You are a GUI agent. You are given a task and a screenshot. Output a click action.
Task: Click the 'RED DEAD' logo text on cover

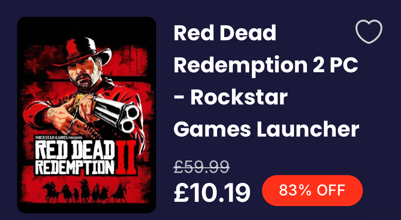pyautogui.click(x=75, y=150)
